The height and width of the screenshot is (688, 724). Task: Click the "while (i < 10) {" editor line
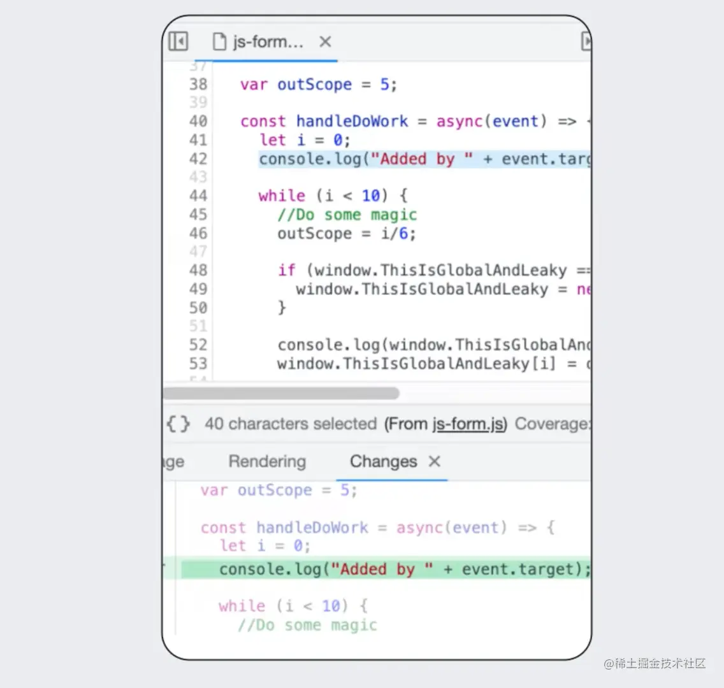tap(333, 196)
